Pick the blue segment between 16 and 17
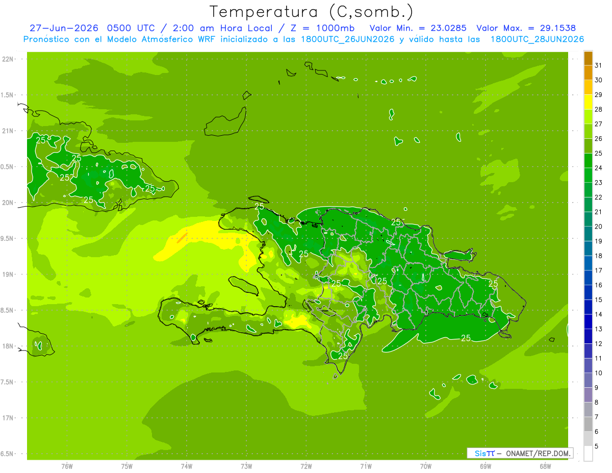Screen dimensions: 612x473 pyautogui.click(x=588, y=278)
